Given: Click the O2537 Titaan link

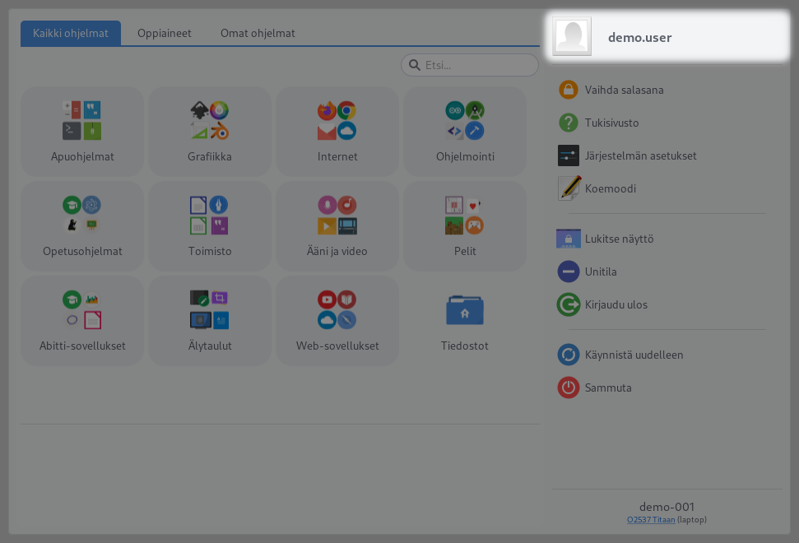Looking at the screenshot, I should pos(650,520).
